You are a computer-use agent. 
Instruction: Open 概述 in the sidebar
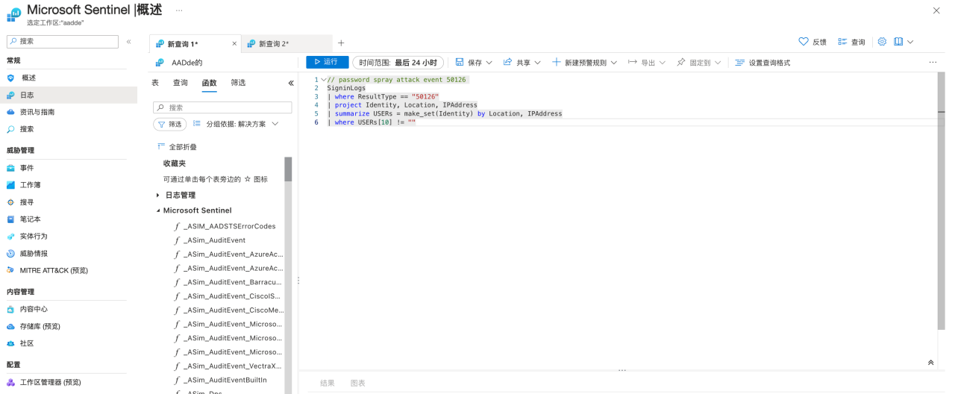[28, 78]
